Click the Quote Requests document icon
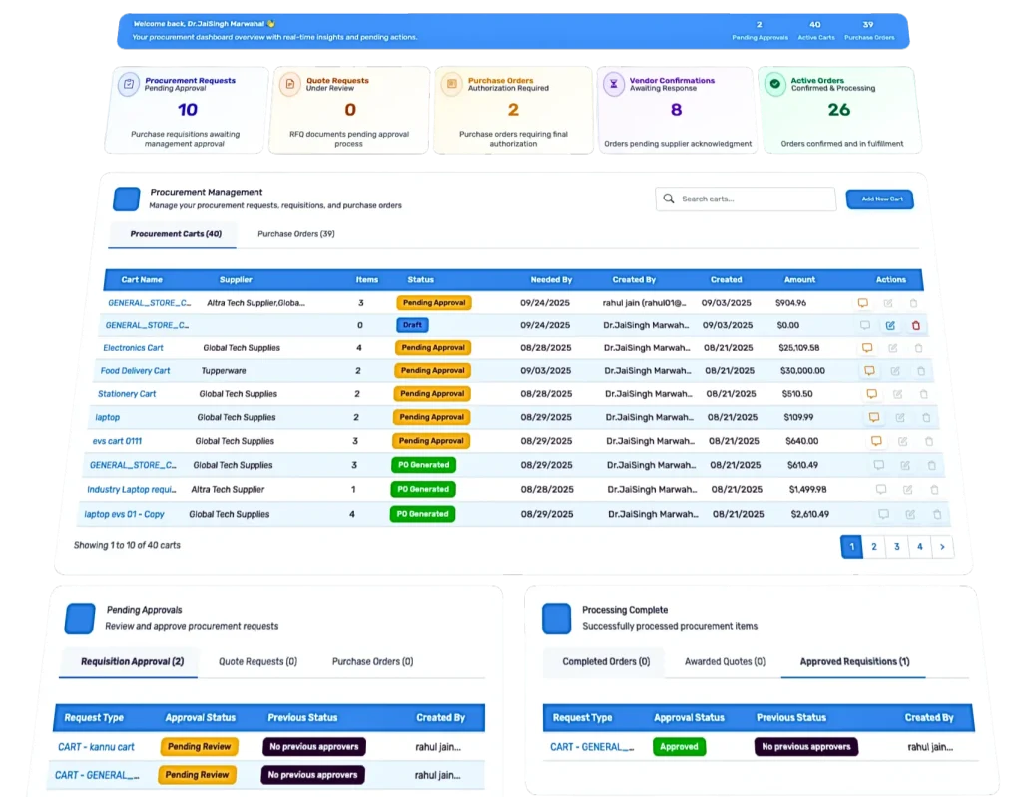 290,85
